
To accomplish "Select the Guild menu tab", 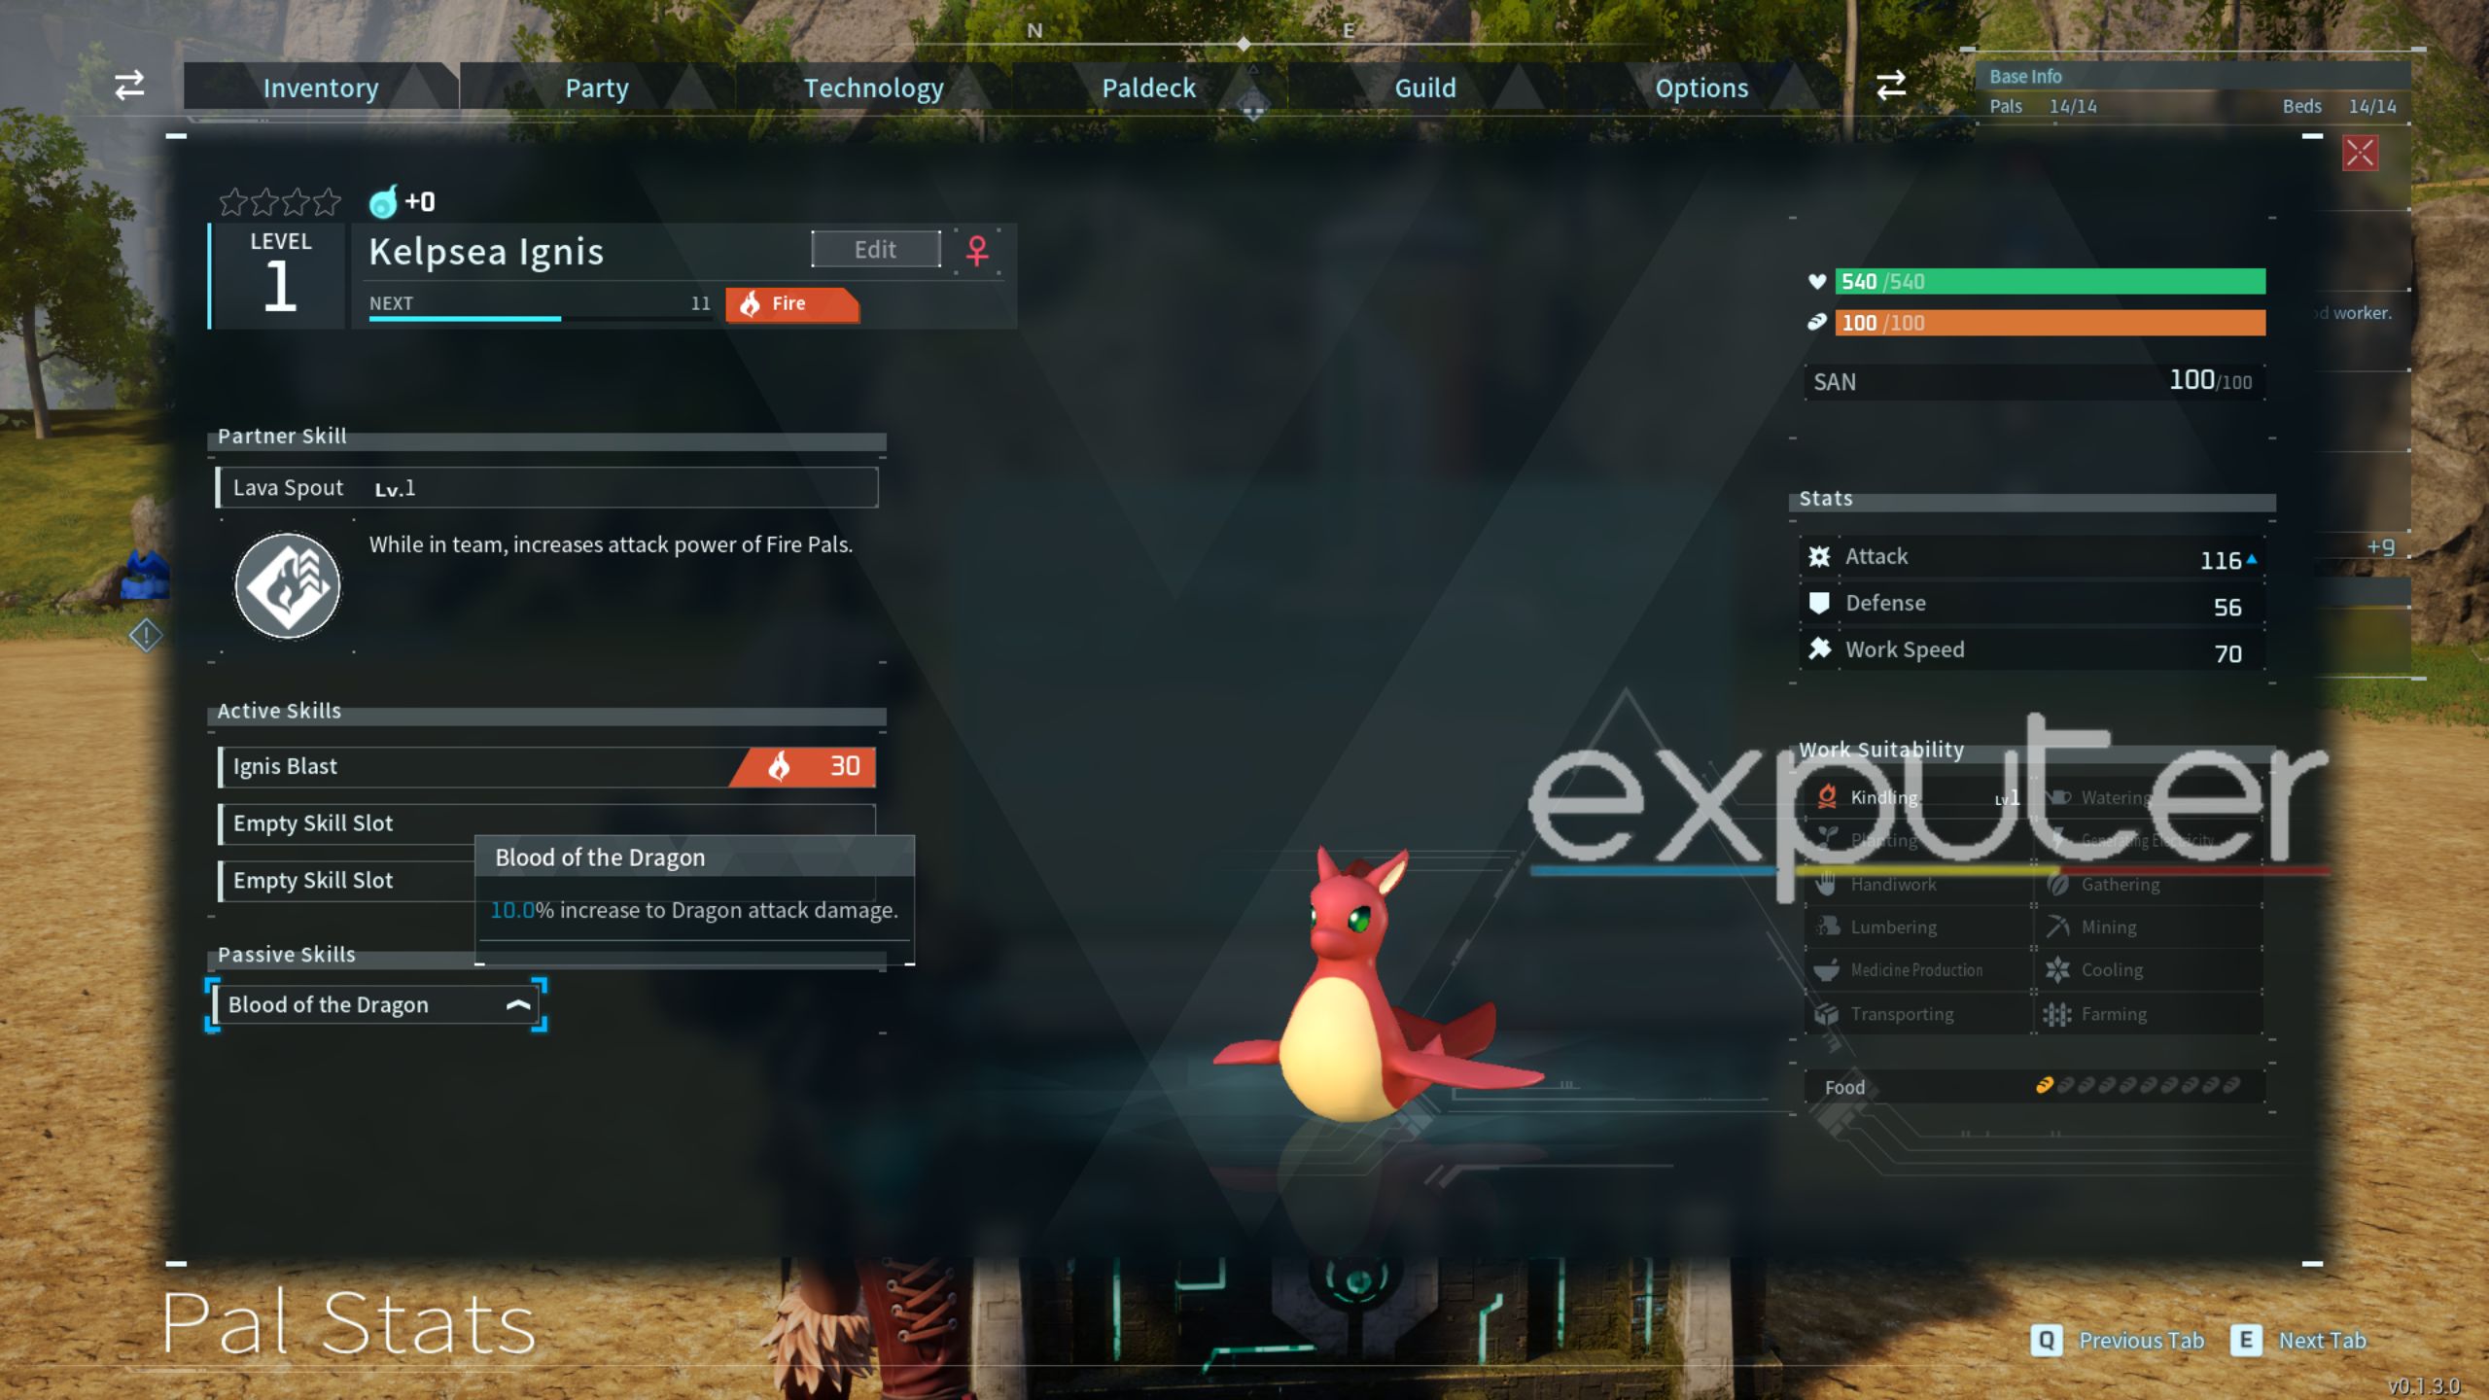I will coord(1424,86).
